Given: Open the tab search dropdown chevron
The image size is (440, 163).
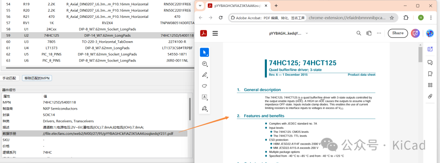Looking at the screenshot, I should point(200,6).
